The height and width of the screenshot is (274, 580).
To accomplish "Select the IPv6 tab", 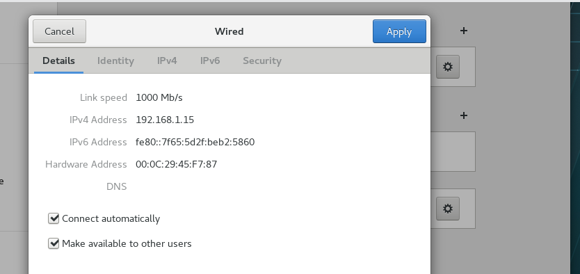I will coord(210,61).
